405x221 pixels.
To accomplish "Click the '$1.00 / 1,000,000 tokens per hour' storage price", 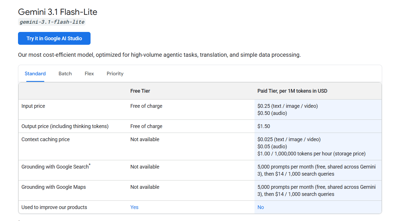I will tap(312, 154).
